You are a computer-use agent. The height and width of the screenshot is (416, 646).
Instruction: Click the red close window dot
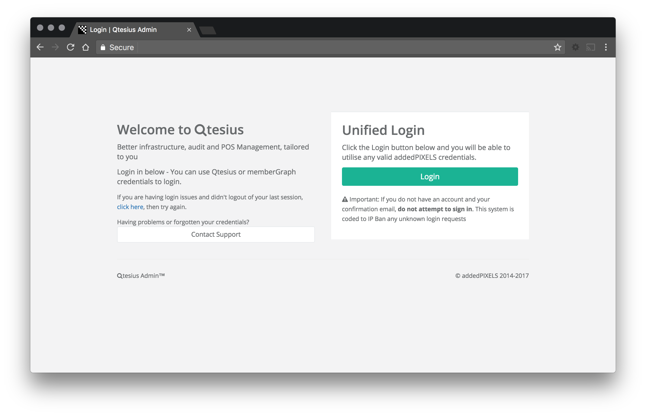40,28
